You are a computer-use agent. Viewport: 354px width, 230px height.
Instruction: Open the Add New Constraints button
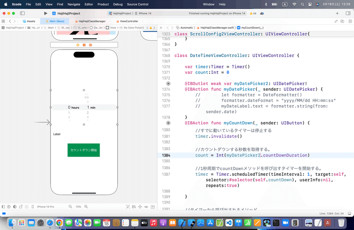140,207
